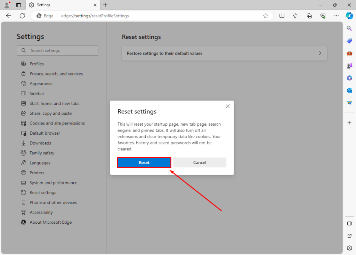Image resolution: width=356 pixels, height=255 pixels.
Task: Open sidebar search with the magnifier icon
Action: (x=349, y=28)
